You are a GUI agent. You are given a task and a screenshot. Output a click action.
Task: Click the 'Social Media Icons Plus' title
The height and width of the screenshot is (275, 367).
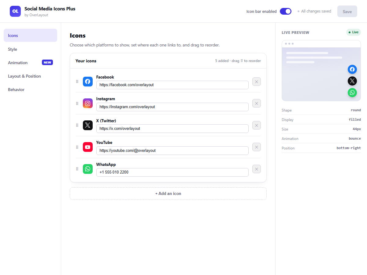(50, 9)
